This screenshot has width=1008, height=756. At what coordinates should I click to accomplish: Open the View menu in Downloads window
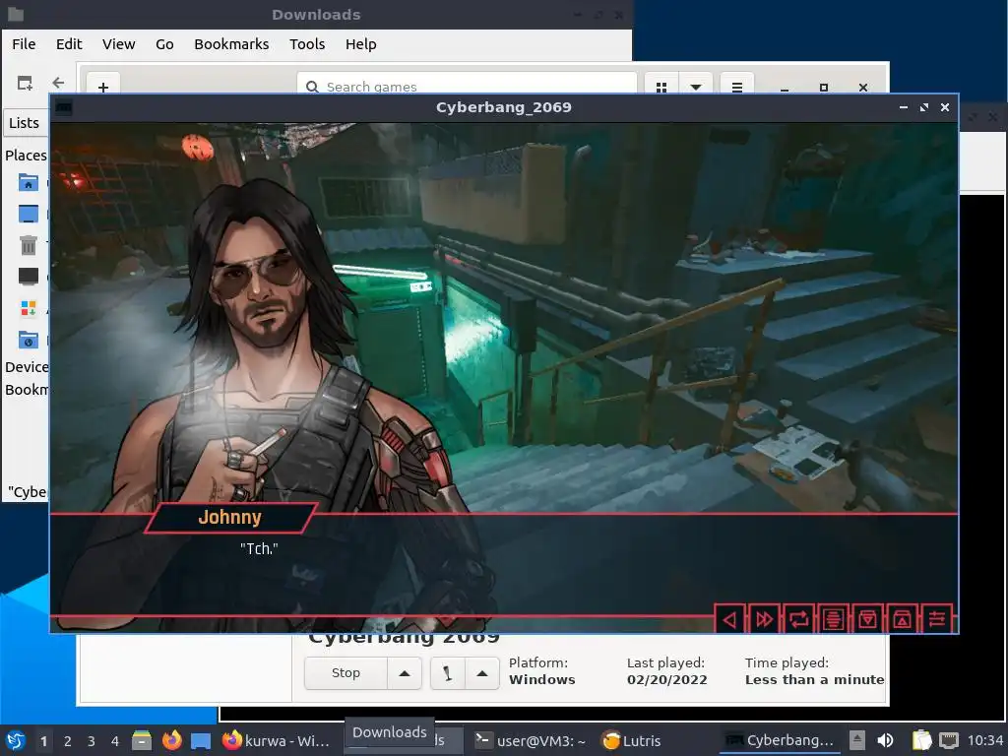(119, 44)
